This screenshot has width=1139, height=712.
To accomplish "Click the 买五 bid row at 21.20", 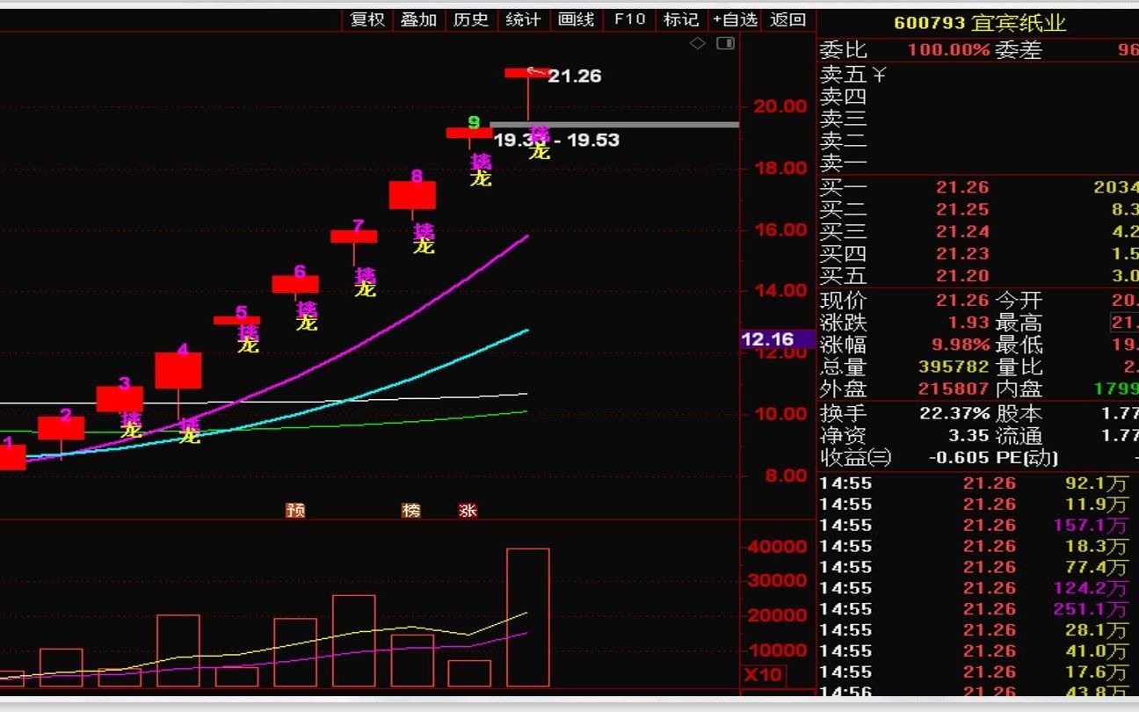I will pyautogui.click(x=978, y=277).
